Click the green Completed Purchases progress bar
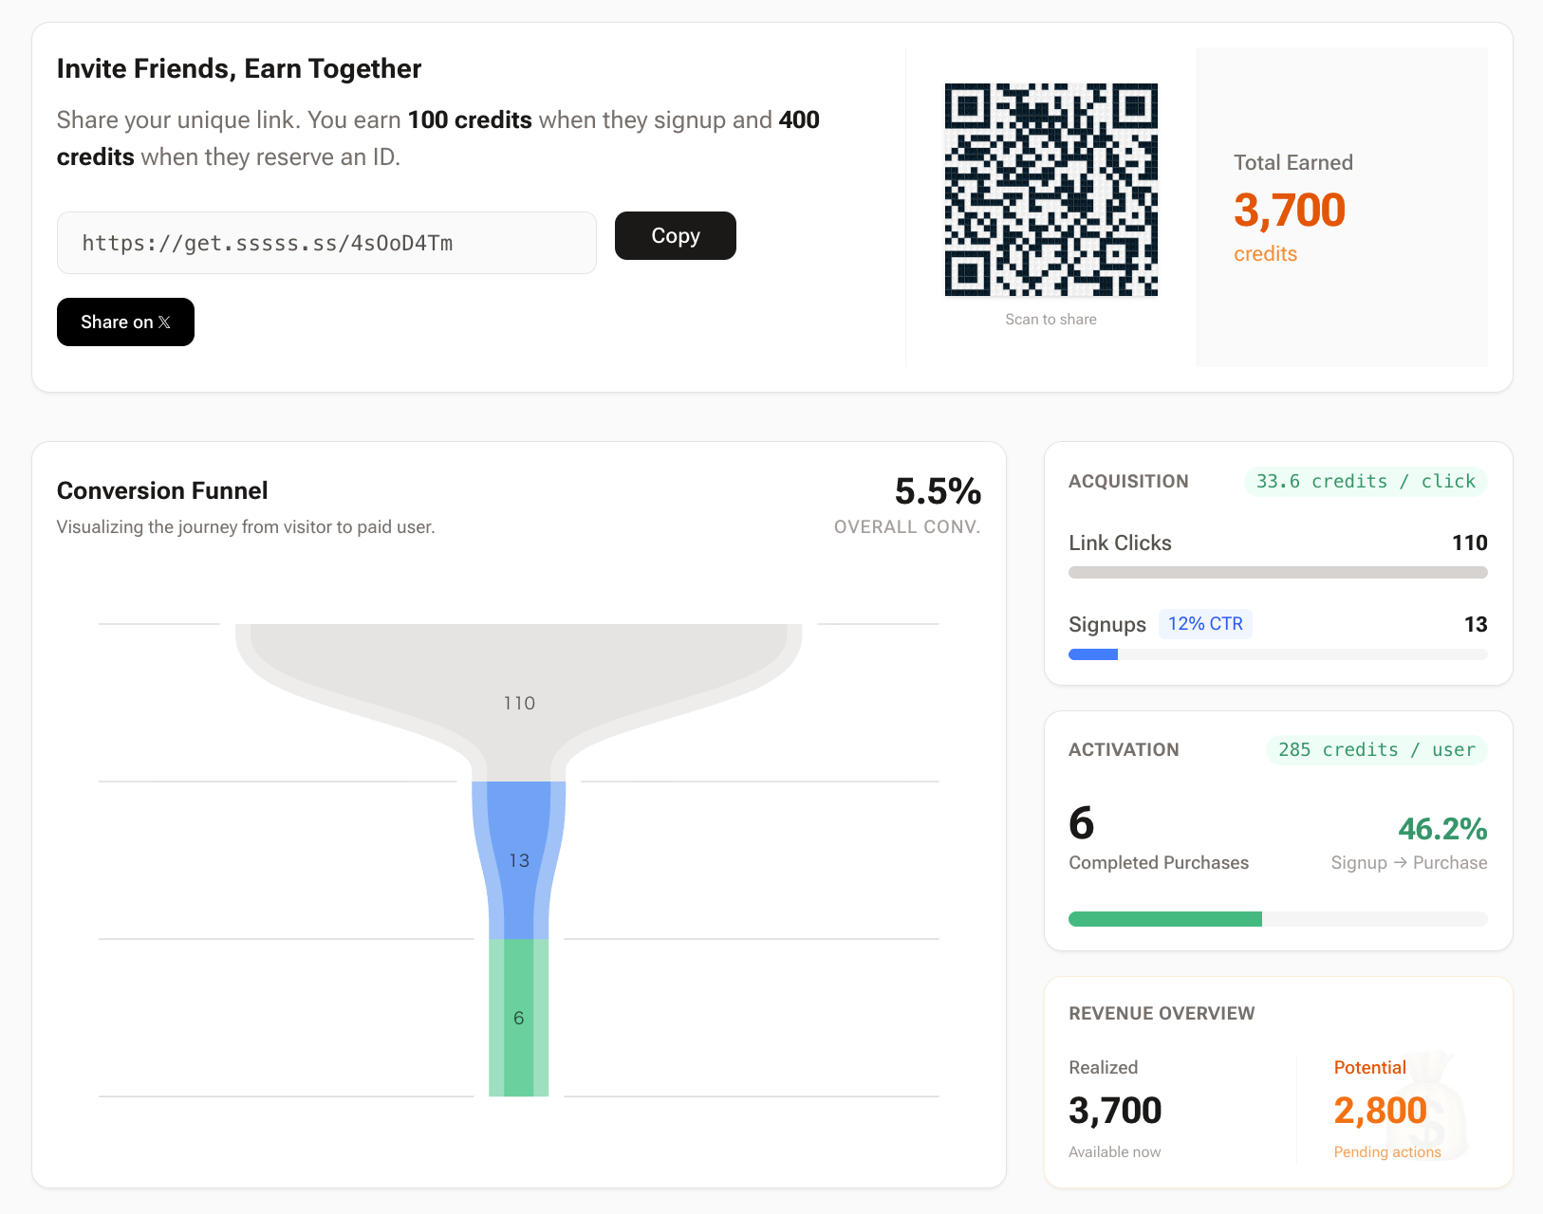The image size is (1543, 1214). (x=1164, y=919)
